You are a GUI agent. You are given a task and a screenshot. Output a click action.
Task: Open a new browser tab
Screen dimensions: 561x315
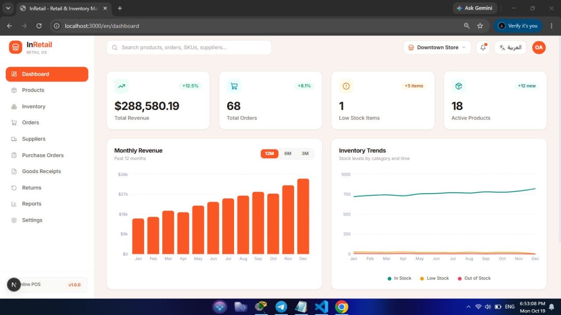[x=120, y=8]
